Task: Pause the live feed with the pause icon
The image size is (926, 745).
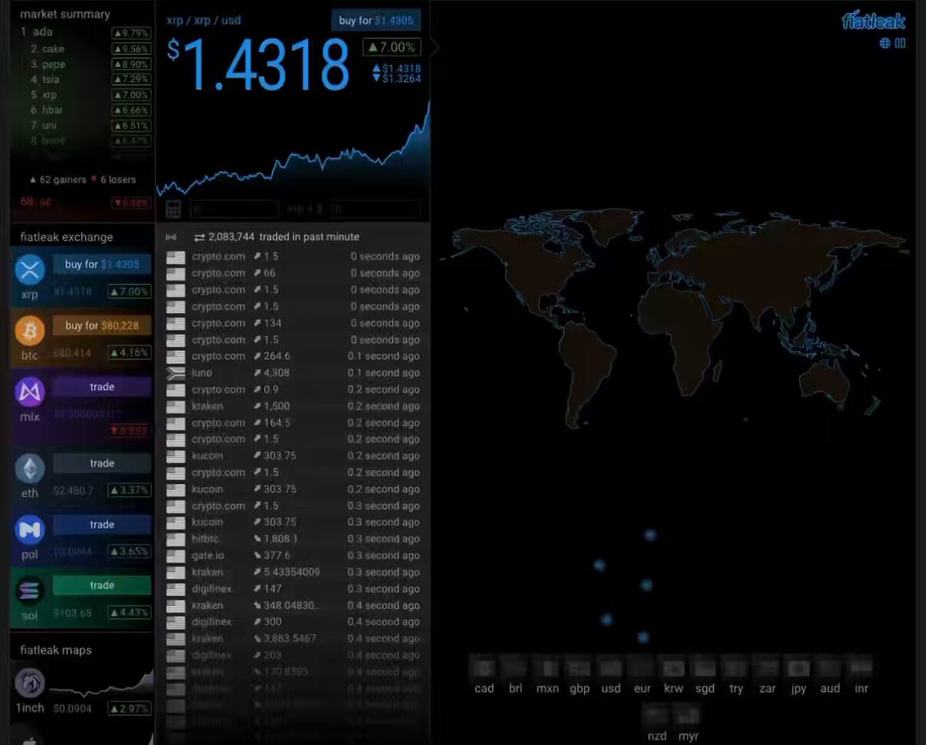Action: [x=900, y=43]
